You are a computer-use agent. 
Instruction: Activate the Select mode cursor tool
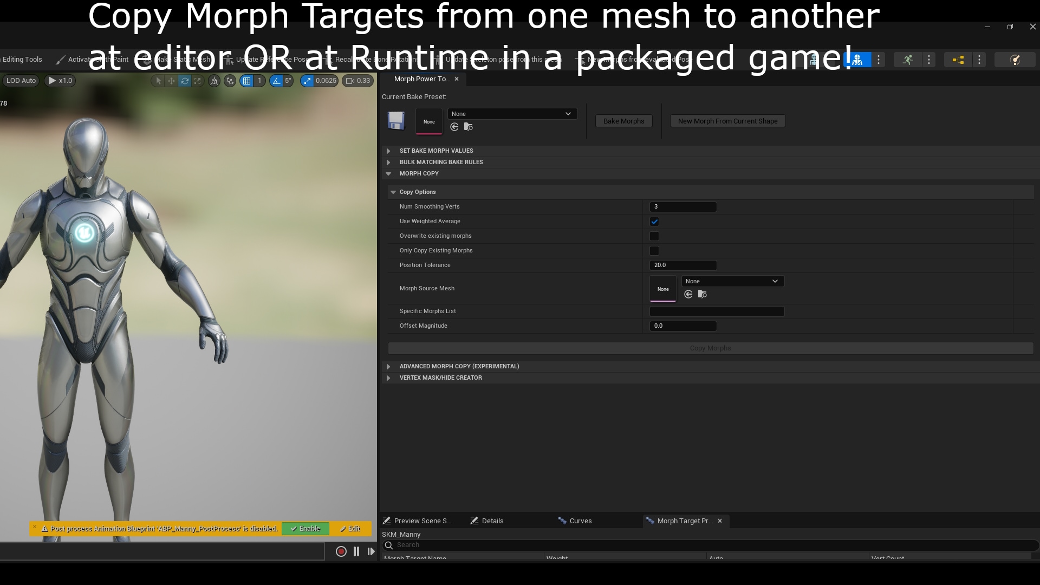pyautogui.click(x=158, y=81)
